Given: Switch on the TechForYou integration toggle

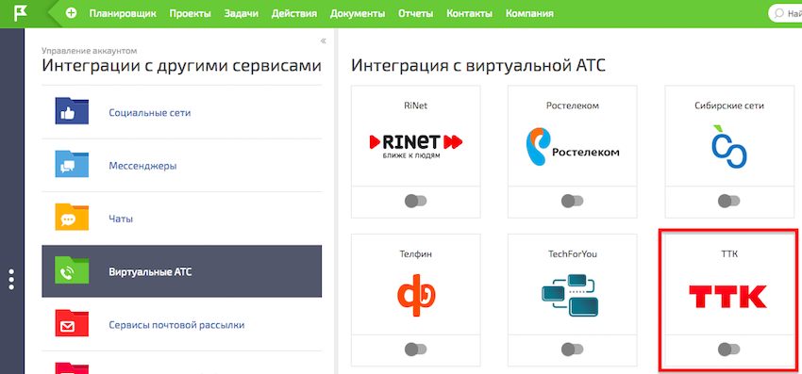Looking at the screenshot, I should point(572,350).
